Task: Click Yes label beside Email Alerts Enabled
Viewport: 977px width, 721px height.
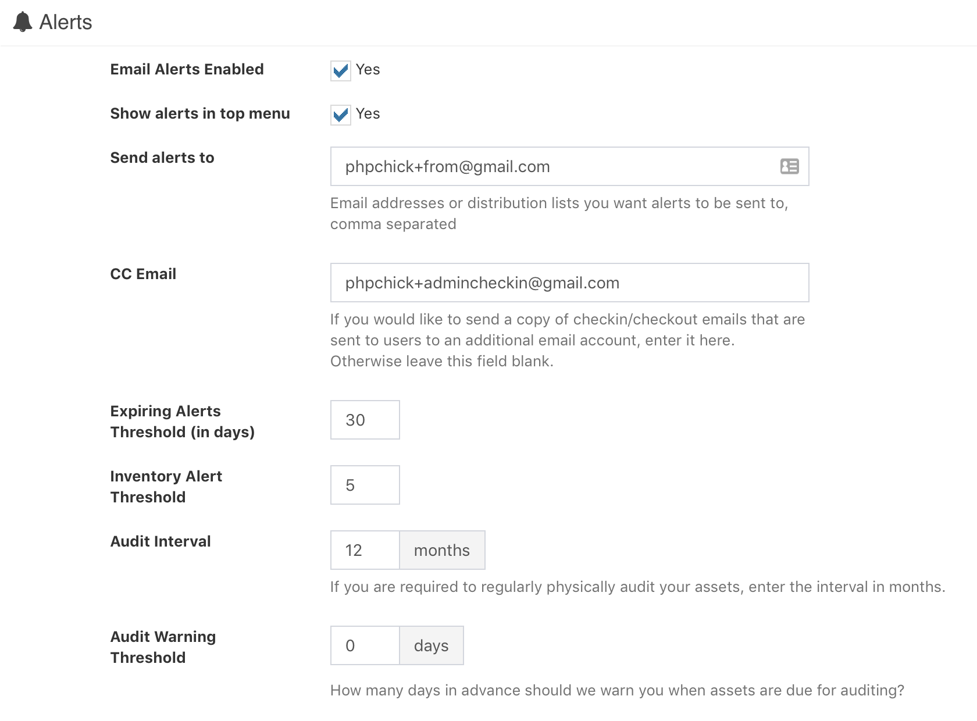Action: [x=368, y=69]
